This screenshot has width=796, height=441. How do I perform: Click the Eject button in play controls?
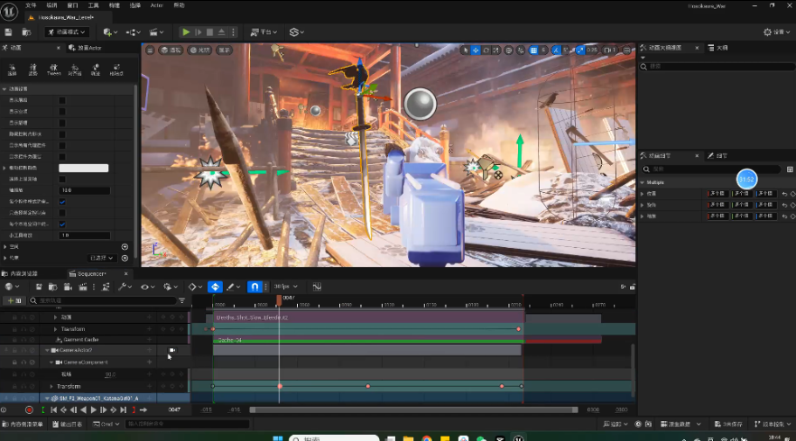[x=221, y=32]
